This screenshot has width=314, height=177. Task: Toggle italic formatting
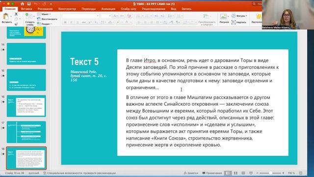(x=71, y=22)
